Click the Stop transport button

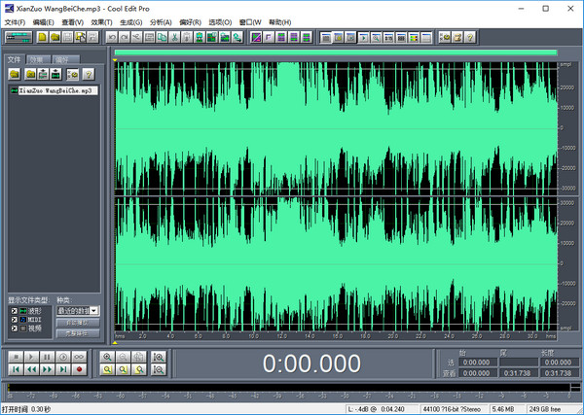[15, 357]
